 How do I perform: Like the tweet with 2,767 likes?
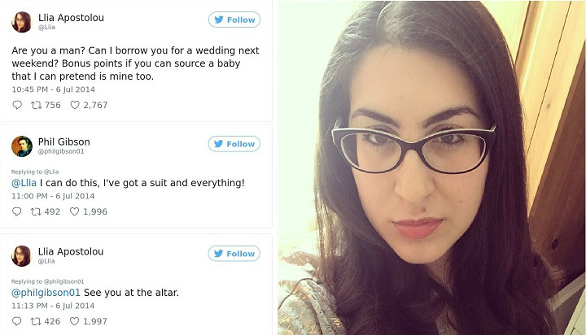click(x=75, y=105)
